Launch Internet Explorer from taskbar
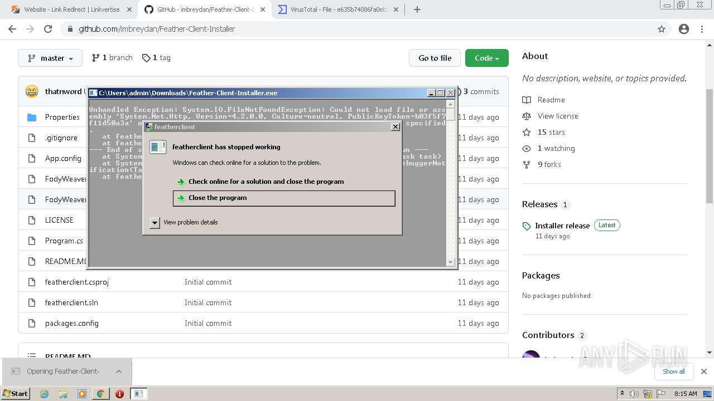The width and height of the screenshot is (714, 401). tap(45, 394)
